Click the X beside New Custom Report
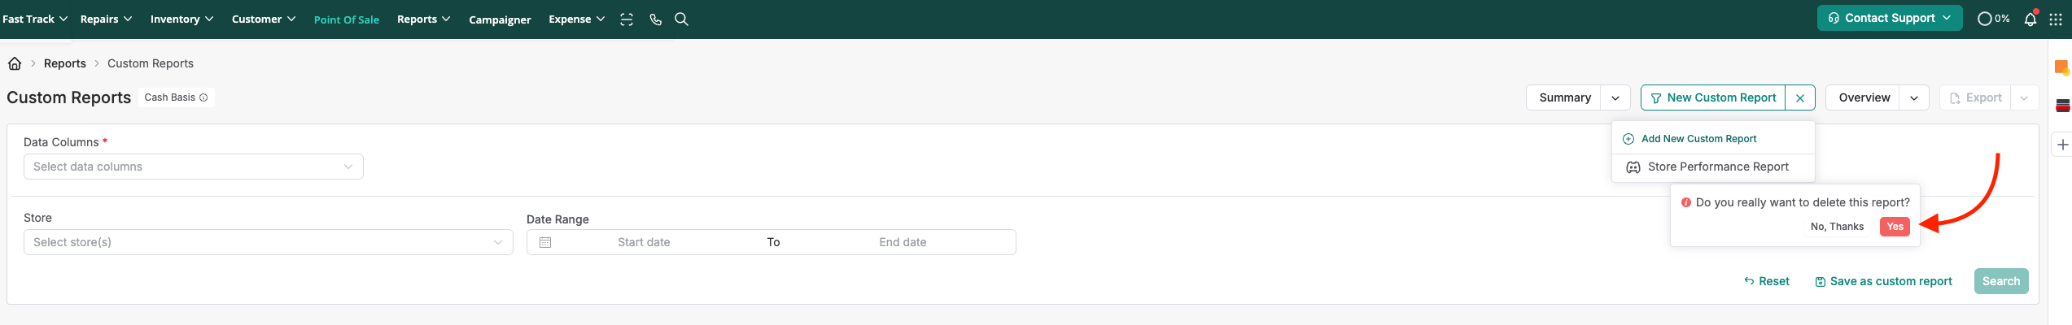The height and width of the screenshot is (325, 2072). 1800,98
